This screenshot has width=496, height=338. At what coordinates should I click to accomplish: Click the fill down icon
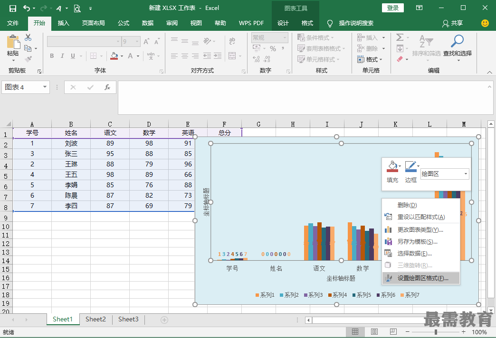(400, 48)
